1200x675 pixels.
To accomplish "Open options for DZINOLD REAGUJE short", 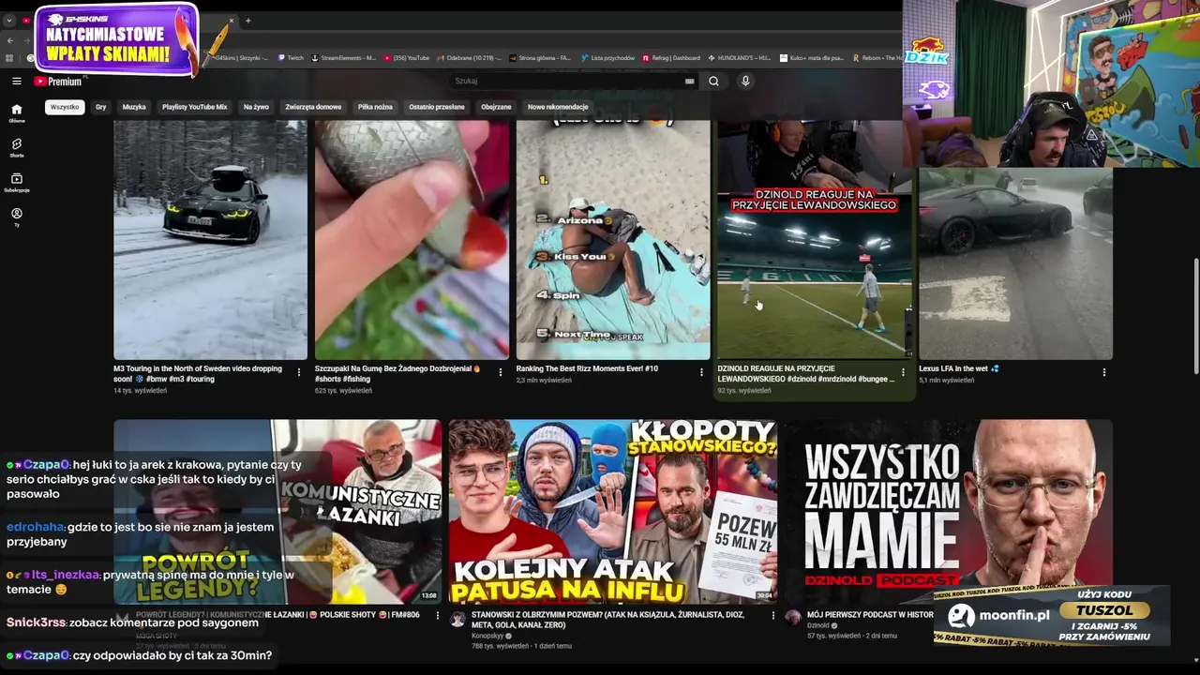I will tap(903, 372).
